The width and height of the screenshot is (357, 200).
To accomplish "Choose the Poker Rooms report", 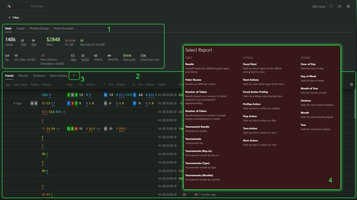I will 193,80.
